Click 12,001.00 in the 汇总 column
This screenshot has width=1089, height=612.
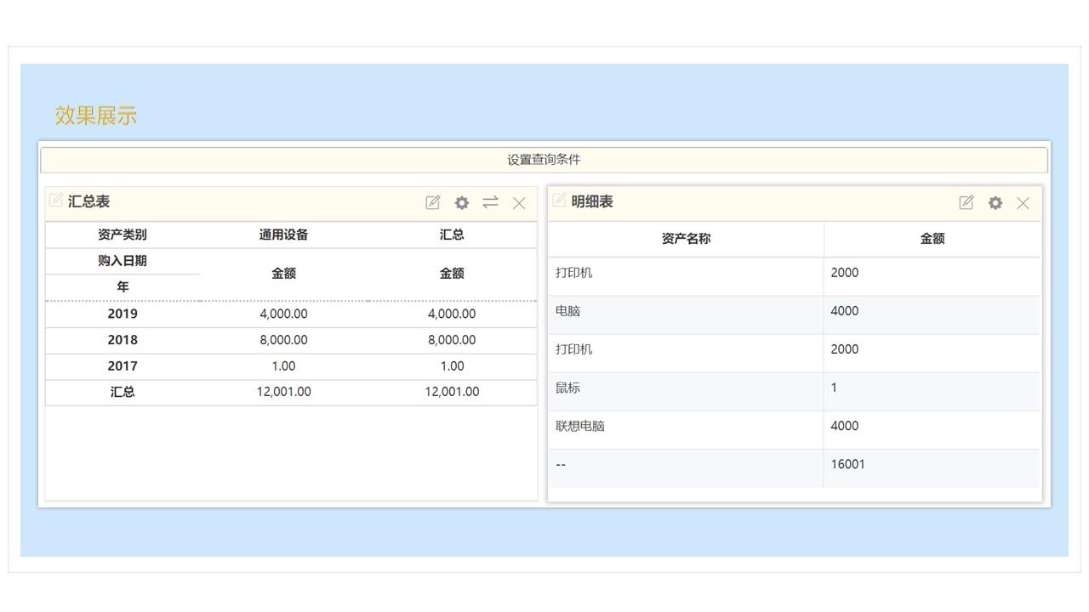452,392
